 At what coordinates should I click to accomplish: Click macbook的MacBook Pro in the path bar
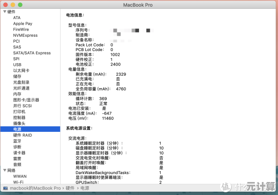[x=35, y=188]
